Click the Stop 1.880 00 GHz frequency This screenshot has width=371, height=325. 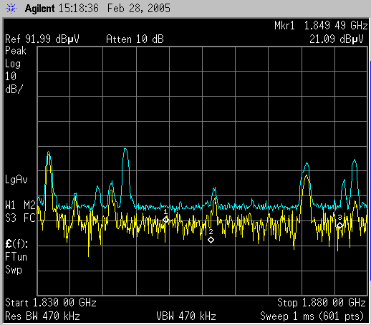(322, 303)
